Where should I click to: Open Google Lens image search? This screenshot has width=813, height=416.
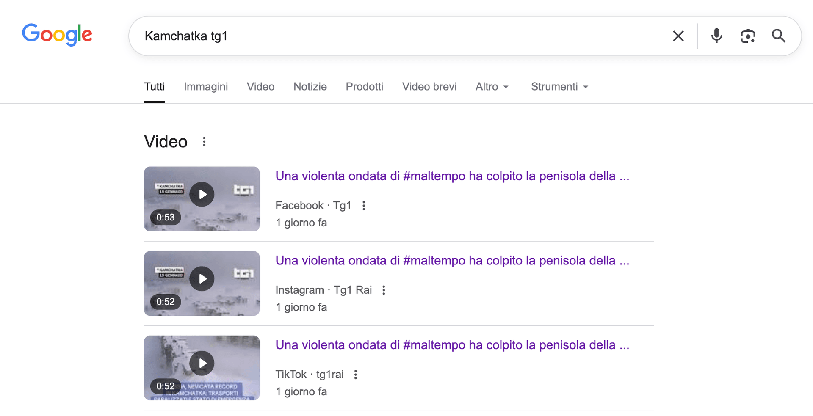(748, 36)
